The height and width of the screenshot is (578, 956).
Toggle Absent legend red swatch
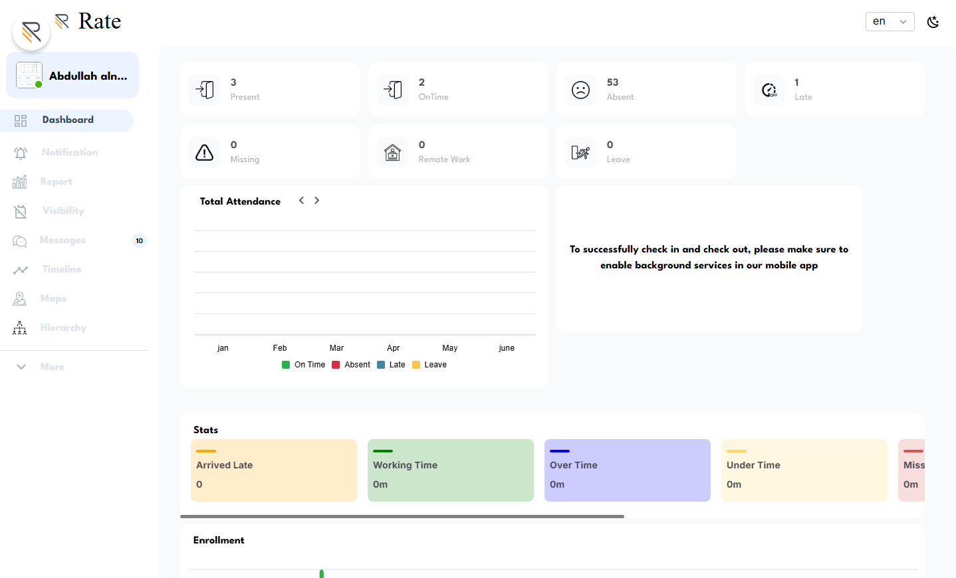coord(336,365)
